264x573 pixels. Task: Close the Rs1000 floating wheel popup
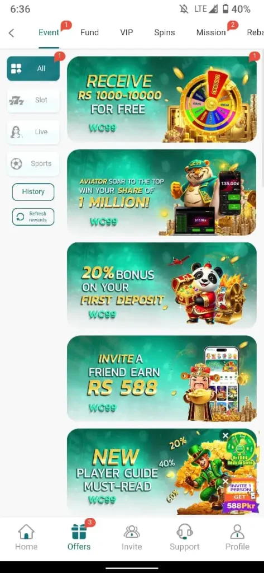coord(225,435)
